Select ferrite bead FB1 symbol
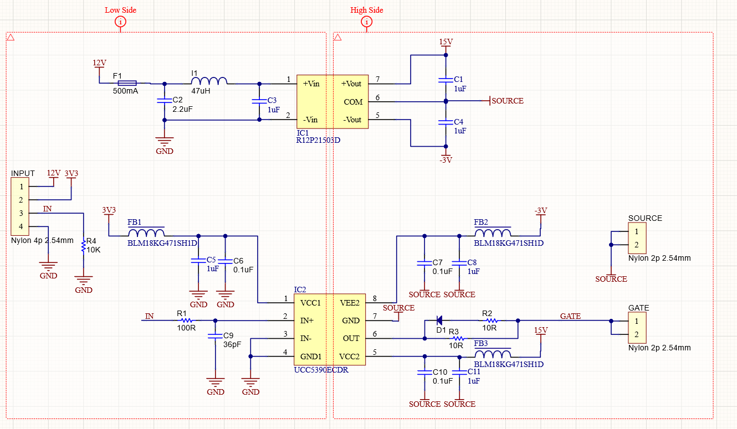 pos(146,232)
